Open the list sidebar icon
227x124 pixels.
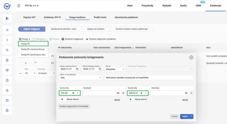pyautogui.click(x=7, y=30)
